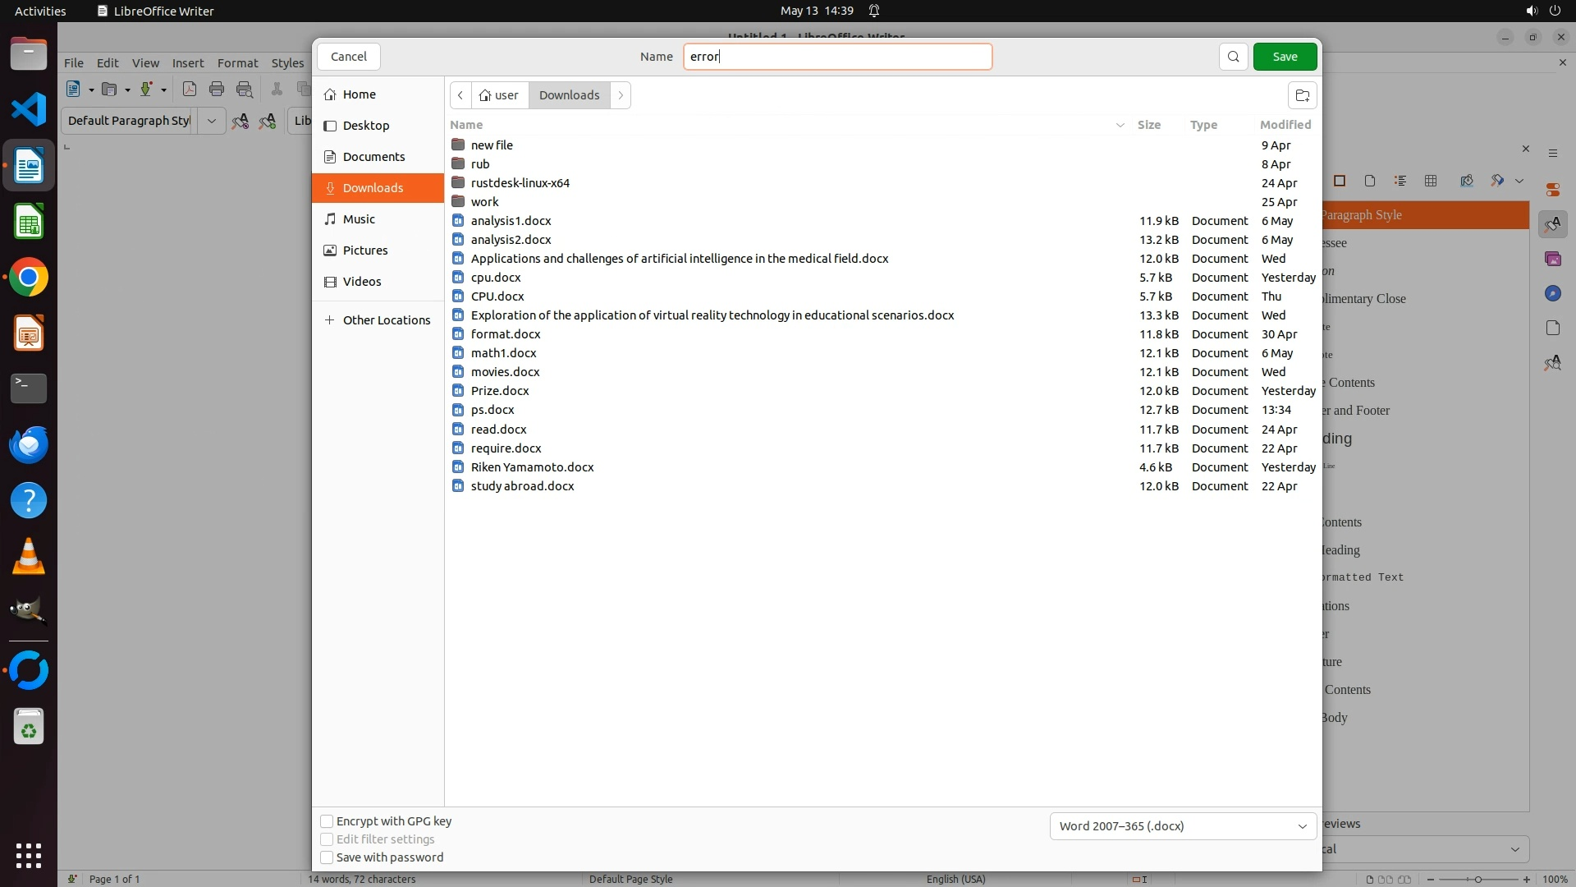The height and width of the screenshot is (887, 1576).
Task: Open the sidebar Gallery icon
Action: tap(1552, 260)
